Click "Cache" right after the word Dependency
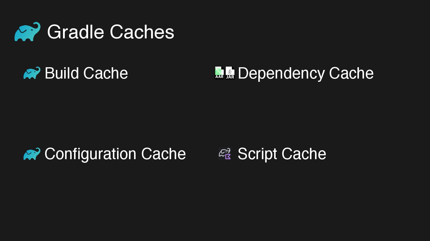The image size is (430, 241). (x=351, y=73)
